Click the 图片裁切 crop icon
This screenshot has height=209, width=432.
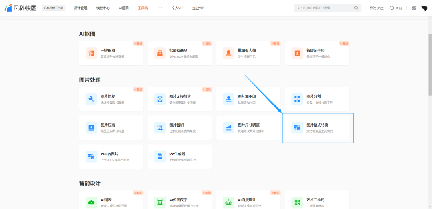(x=160, y=128)
